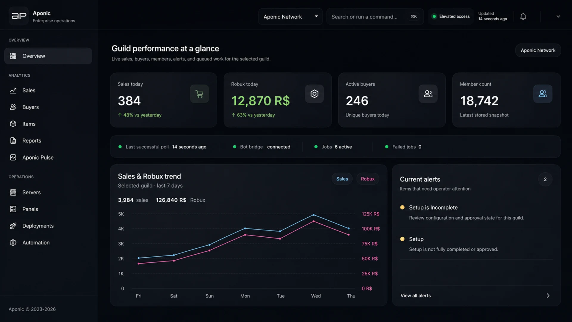Click the Aponic Network button beside the page title
This screenshot has width=572, height=322.
click(x=538, y=50)
